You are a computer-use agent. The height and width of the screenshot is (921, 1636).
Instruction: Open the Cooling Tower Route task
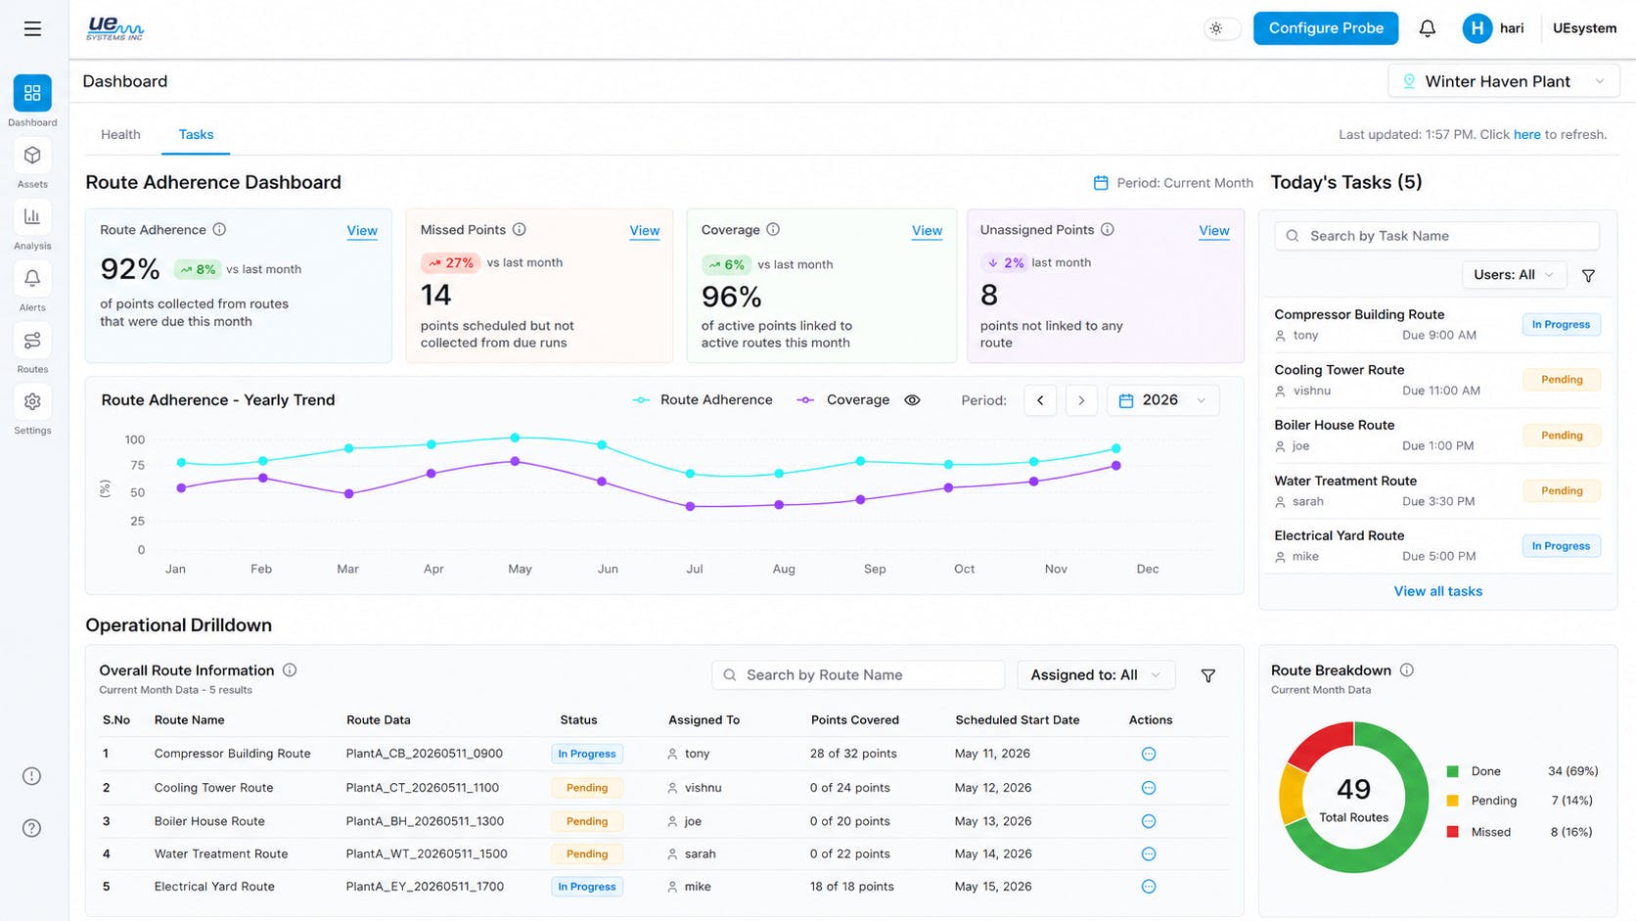[x=1437, y=380]
